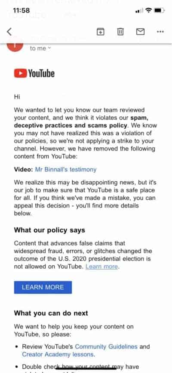Tap the battery icon in status bar
172x373 pixels.
click(159, 10)
